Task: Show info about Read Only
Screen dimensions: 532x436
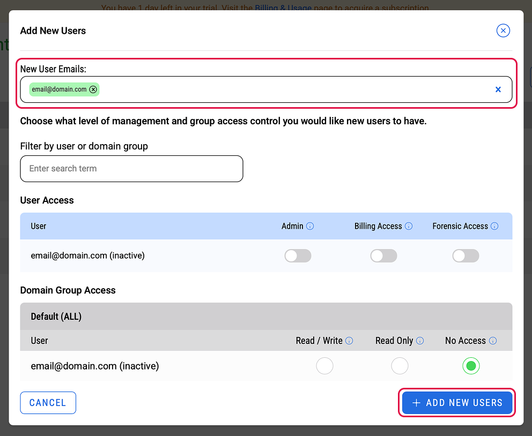Action: pyautogui.click(x=420, y=341)
